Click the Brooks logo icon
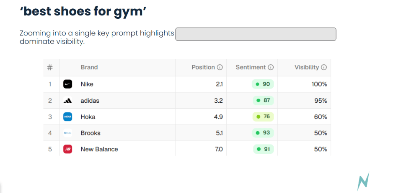This screenshot has width=393, height=193. [67, 133]
